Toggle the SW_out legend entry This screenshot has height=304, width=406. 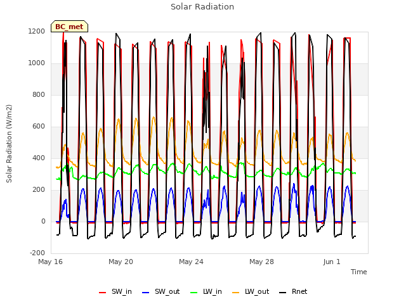(x=160, y=292)
